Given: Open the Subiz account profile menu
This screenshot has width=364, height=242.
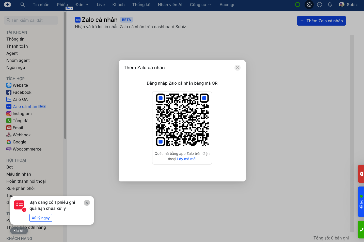Looking at the screenshot, I should tap(348, 5).
